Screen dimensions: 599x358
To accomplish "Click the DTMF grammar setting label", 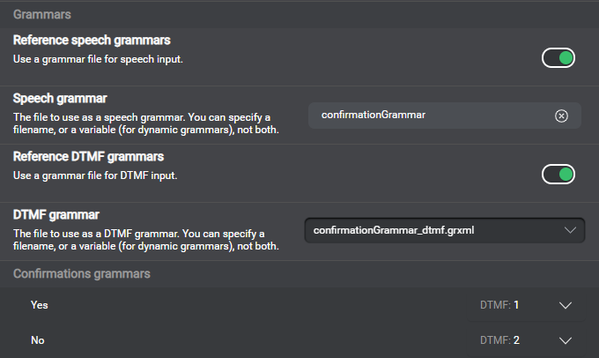I will point(56,214).
